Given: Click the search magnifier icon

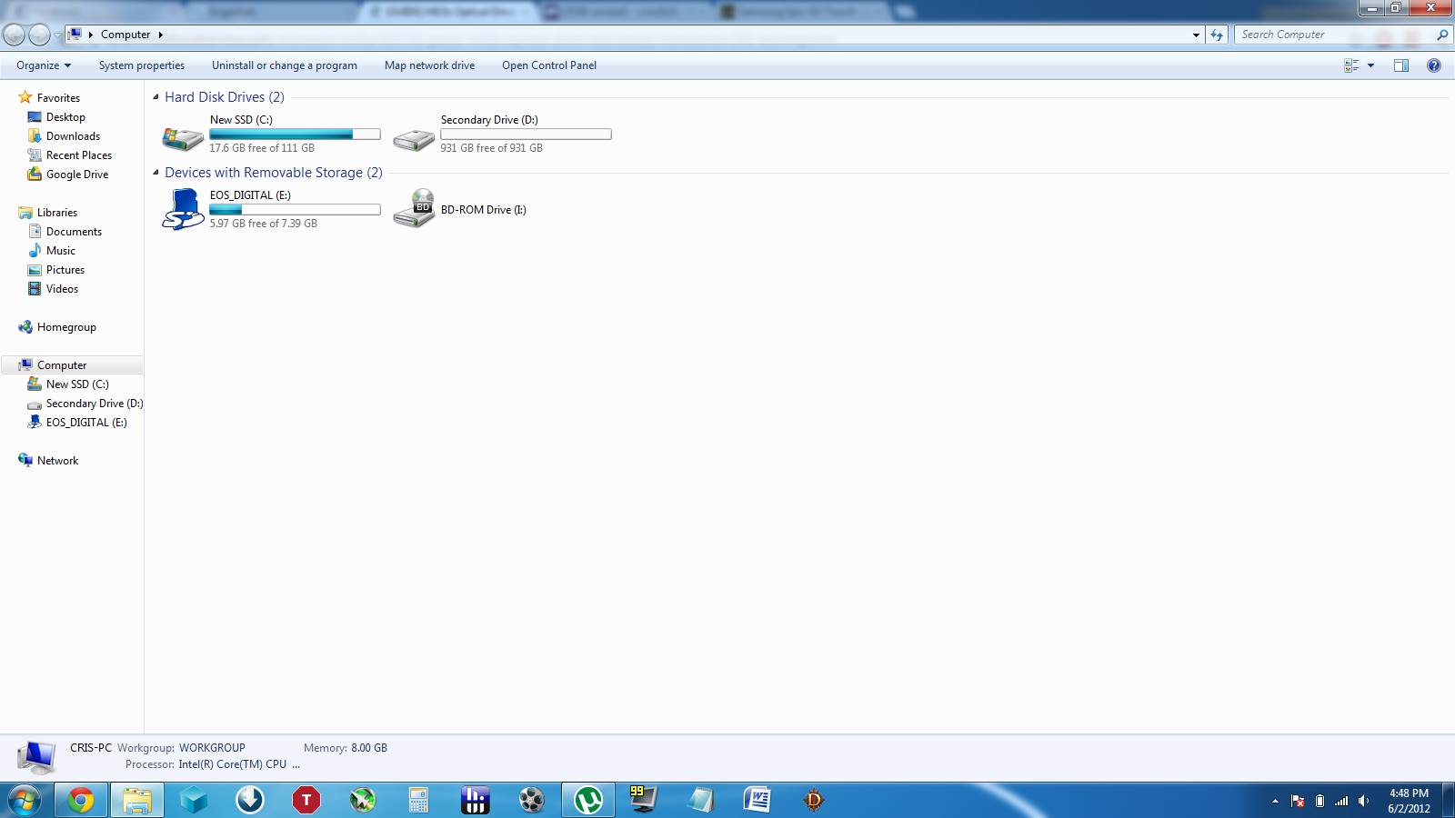Looking at the screenshot, I should pos(1441,35).
